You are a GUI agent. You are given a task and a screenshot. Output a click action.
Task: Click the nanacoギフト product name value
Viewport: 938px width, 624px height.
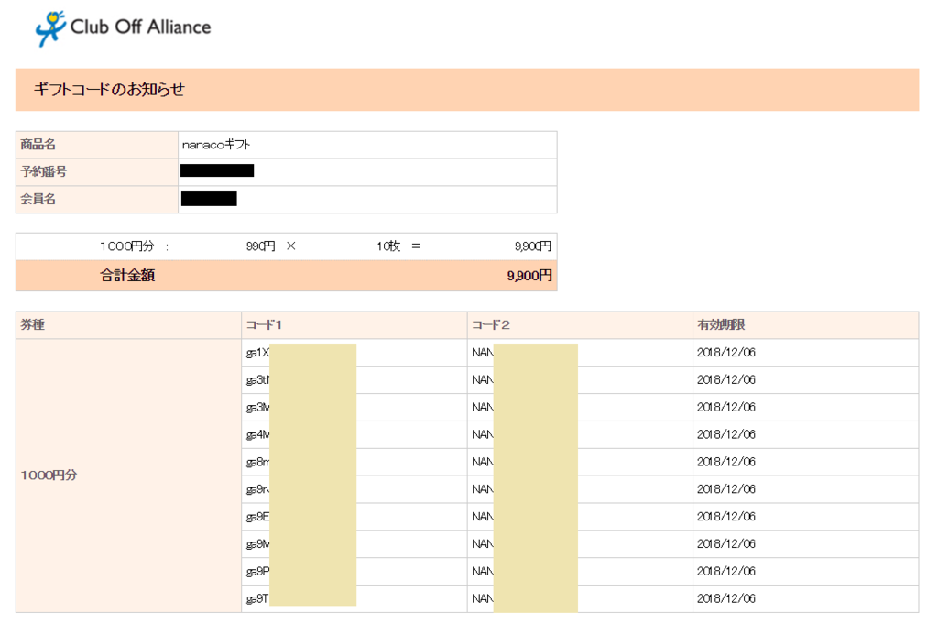216,145
